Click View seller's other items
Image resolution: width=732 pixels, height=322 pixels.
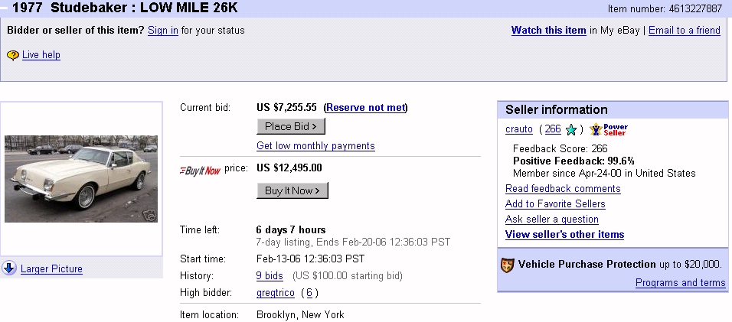coord(564,235)
